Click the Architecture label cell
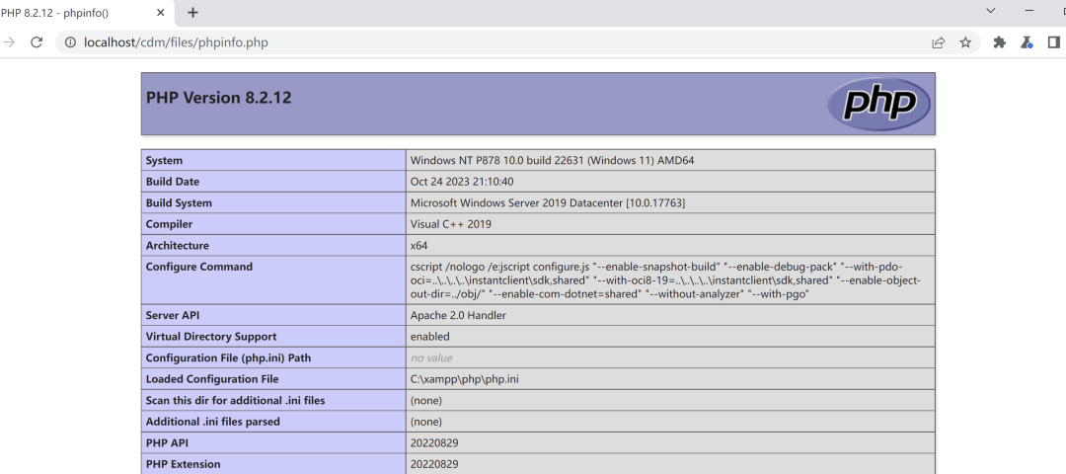This screenshot has height=474, width=1066. pyautogui.click(x=274, y=246)
